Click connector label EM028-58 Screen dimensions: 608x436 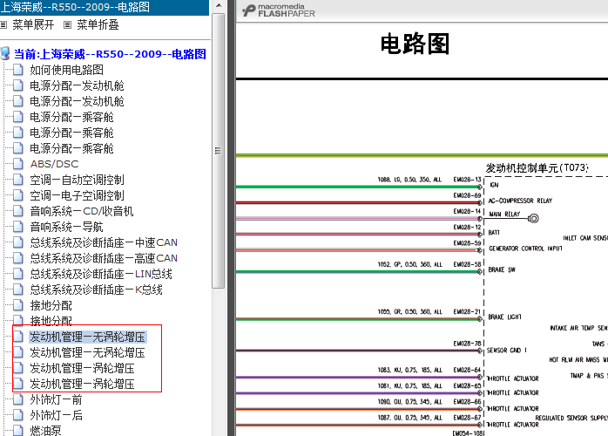467,264
